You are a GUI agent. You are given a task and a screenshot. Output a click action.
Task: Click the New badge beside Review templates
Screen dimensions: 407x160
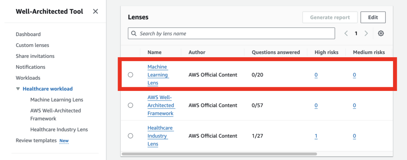tap(64, 141)
